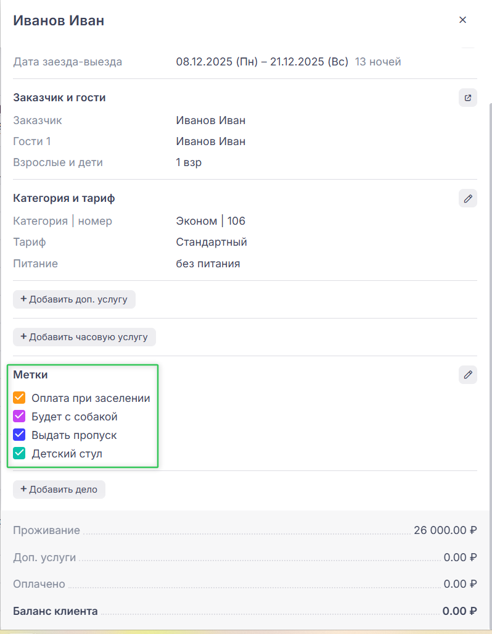Open customer and guests in new window icon
Screen dimensions: 492x634
467,98
